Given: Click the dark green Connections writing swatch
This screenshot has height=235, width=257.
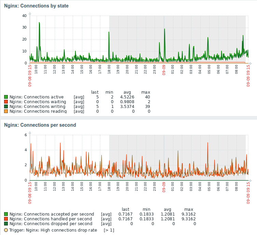Looking at the screenshot, I should click(x=6, y=107).
